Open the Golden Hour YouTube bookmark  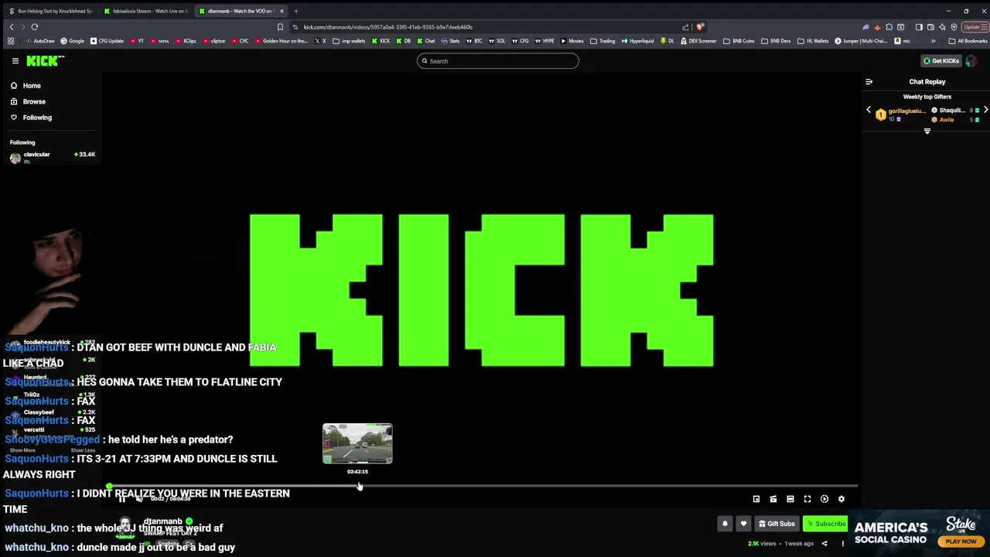tap(281, 41)
